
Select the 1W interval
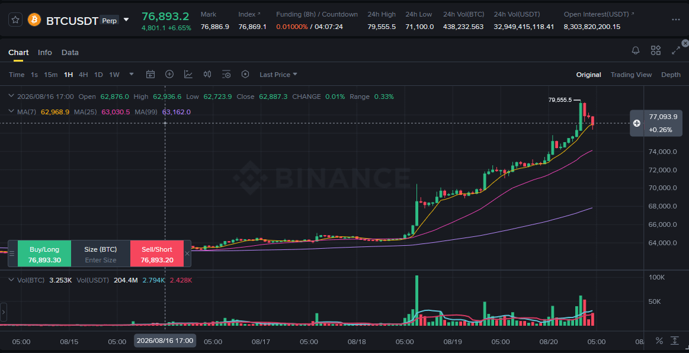tap(114, 75)
